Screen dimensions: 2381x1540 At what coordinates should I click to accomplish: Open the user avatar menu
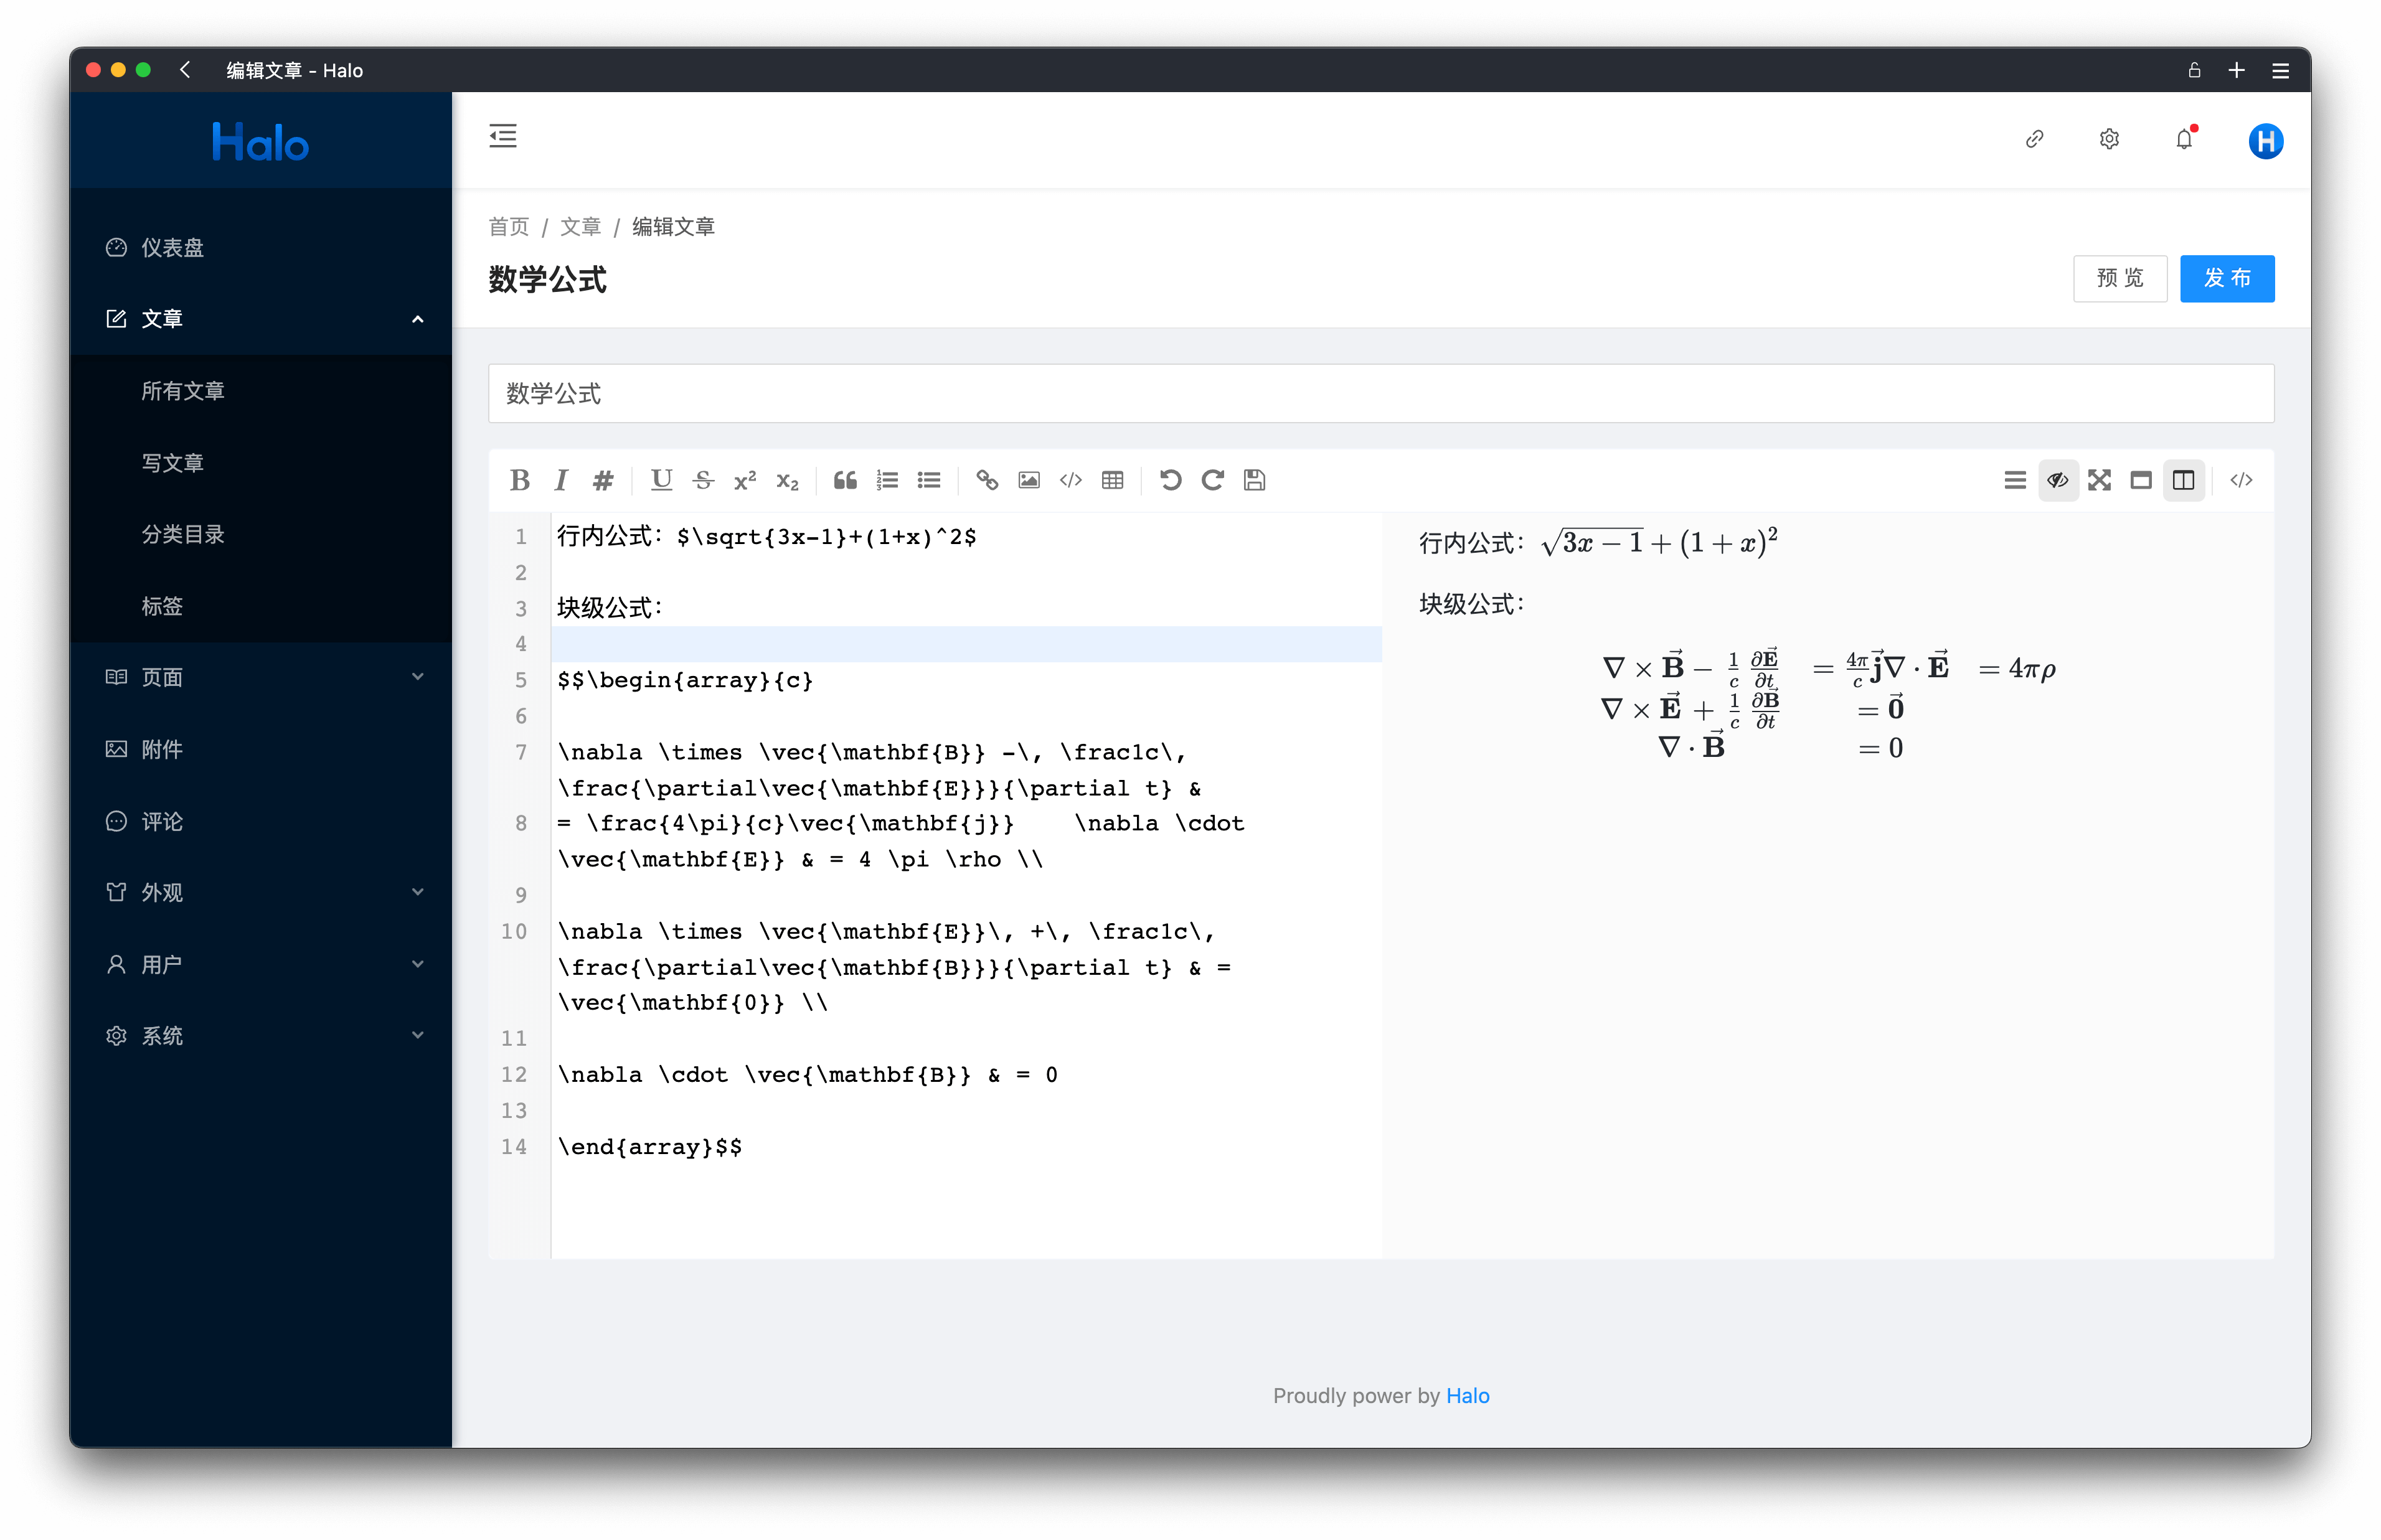pos(2265,140)
